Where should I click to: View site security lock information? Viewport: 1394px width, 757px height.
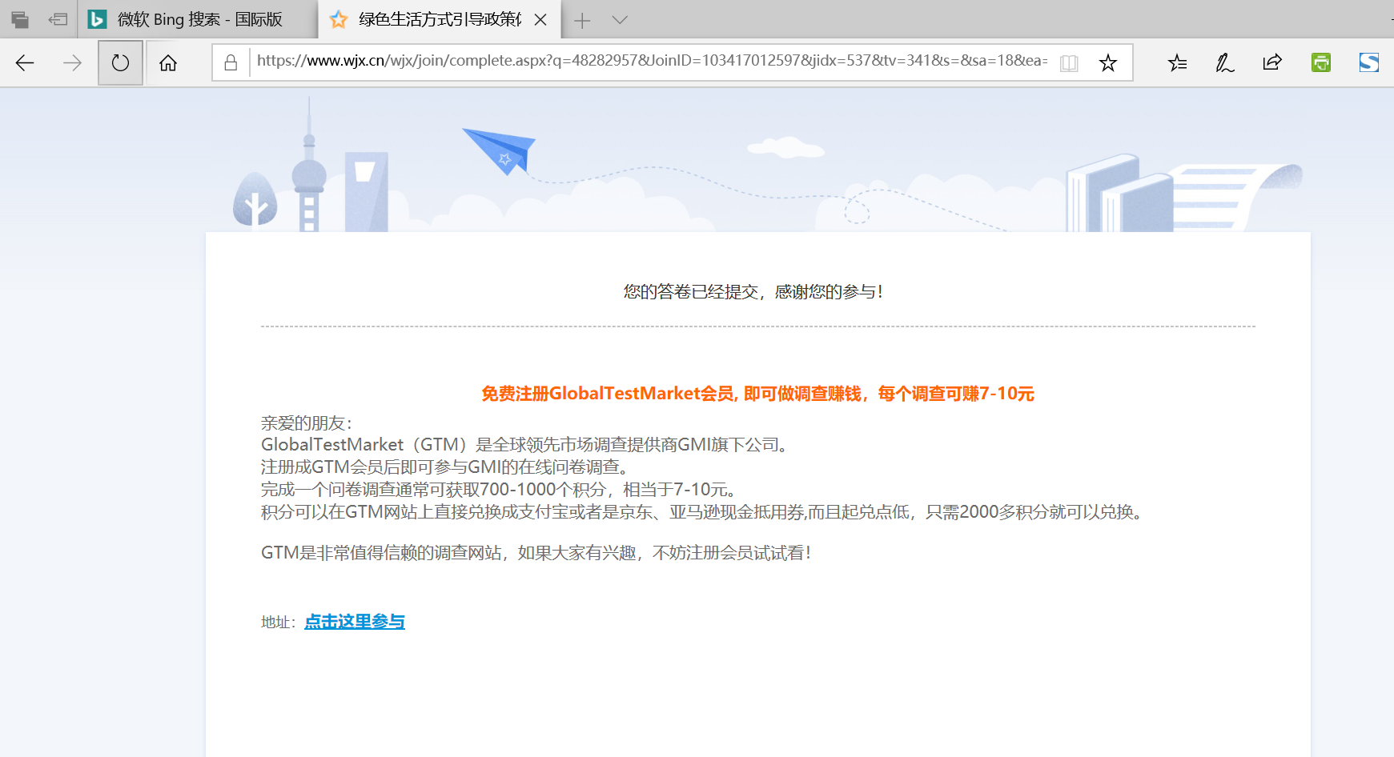[x=231, y=62]
